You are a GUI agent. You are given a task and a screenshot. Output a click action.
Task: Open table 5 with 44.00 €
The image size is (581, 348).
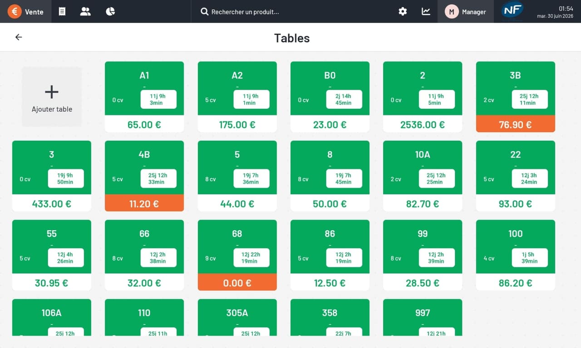pyautogui.click(x=237, y=176)
